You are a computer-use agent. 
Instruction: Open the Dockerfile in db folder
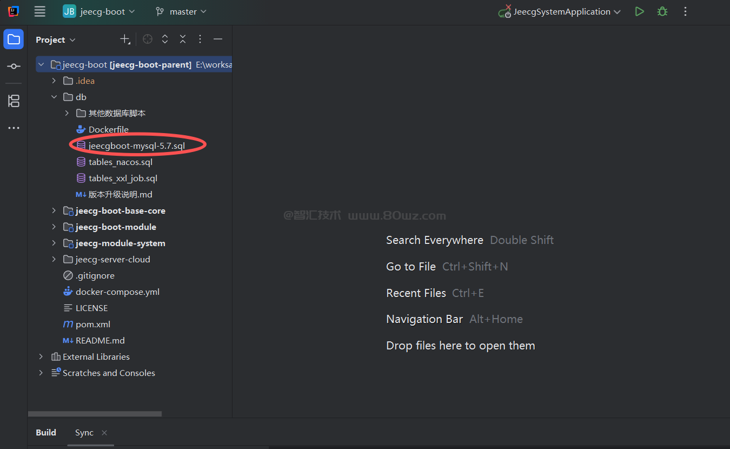(x=108, y=129)
